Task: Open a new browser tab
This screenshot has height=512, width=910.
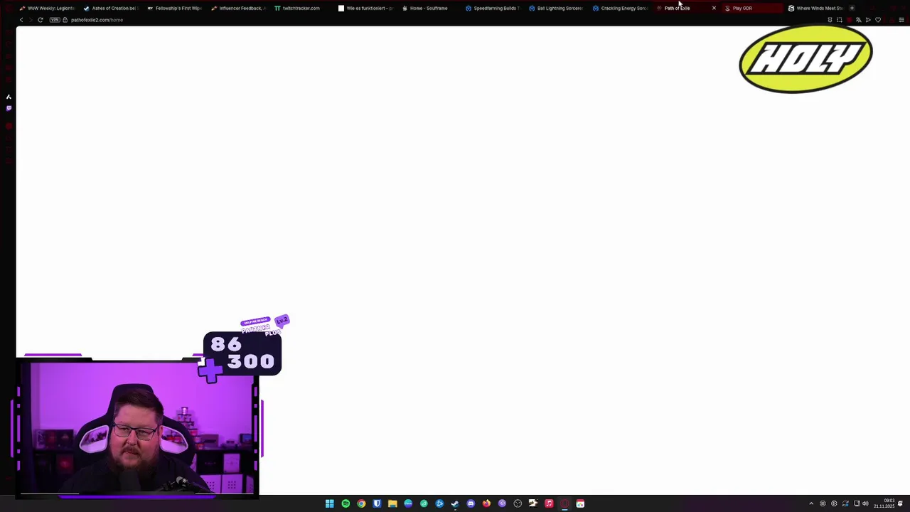Action: click(852, 8)
